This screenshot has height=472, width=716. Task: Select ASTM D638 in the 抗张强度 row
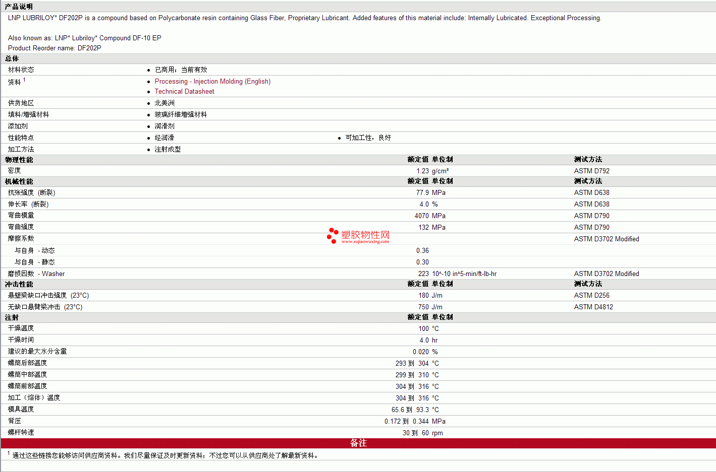(592, 193)
